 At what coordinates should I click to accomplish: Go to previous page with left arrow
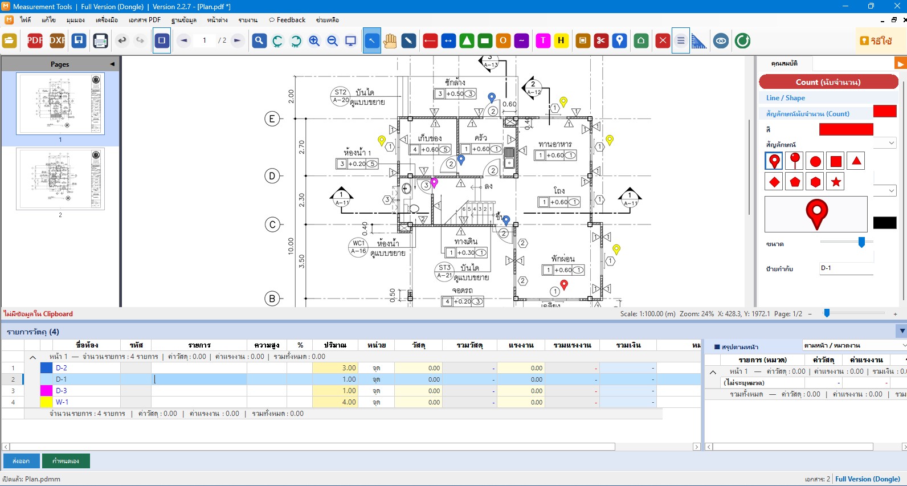click(x=184, y=40)
